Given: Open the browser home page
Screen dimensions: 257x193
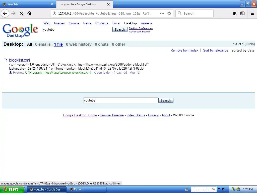Looking at the screenshot, I should (29, 13).
